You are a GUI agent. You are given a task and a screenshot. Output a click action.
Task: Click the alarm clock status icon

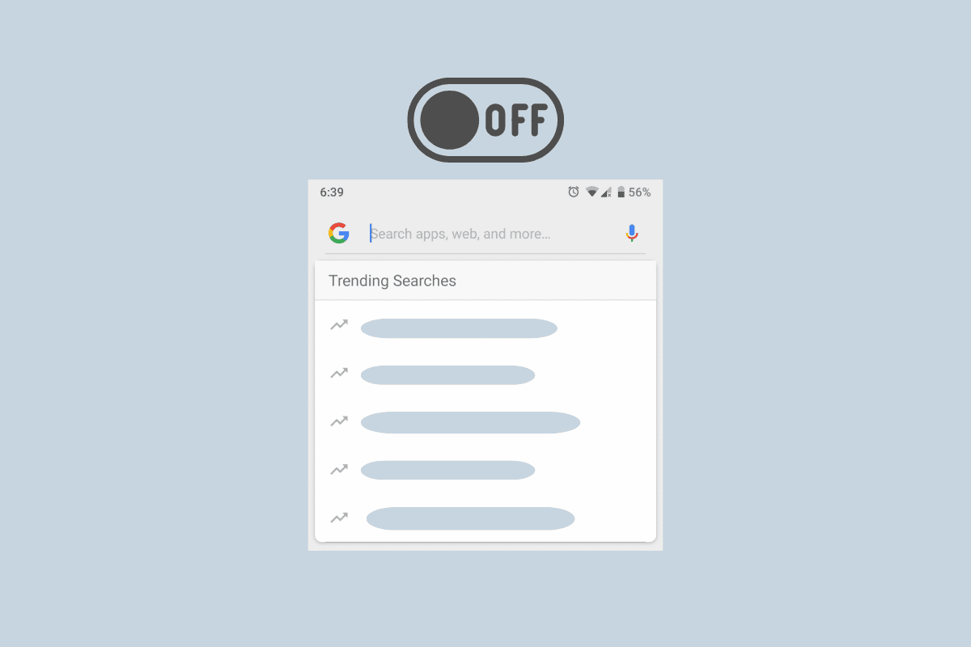[x=574, y=192]
